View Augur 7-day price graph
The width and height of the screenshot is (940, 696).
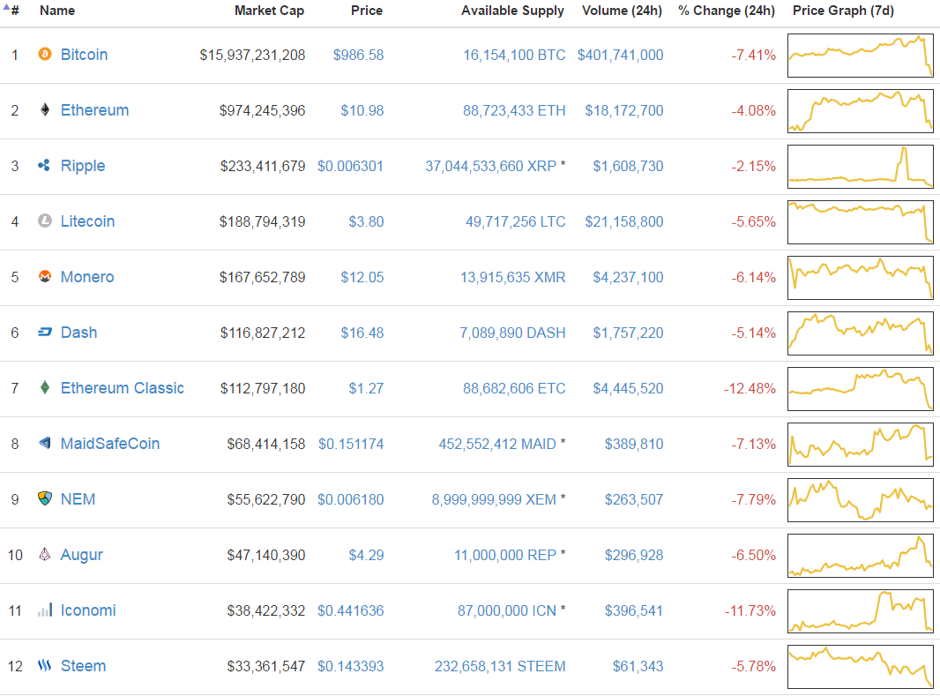coord(861,556)
